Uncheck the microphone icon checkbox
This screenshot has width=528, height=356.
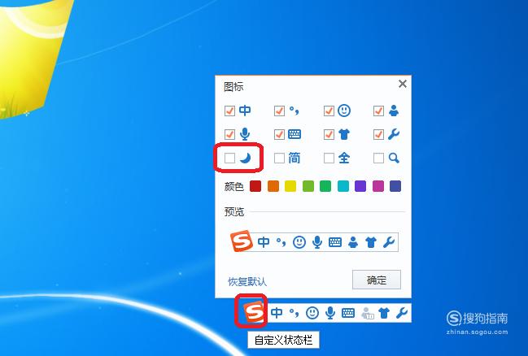229,134
